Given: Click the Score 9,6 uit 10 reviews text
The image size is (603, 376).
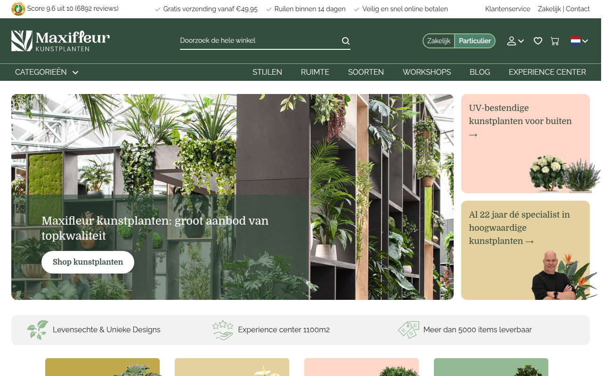Looking at the screenshot, I should (x=73, y=8).
